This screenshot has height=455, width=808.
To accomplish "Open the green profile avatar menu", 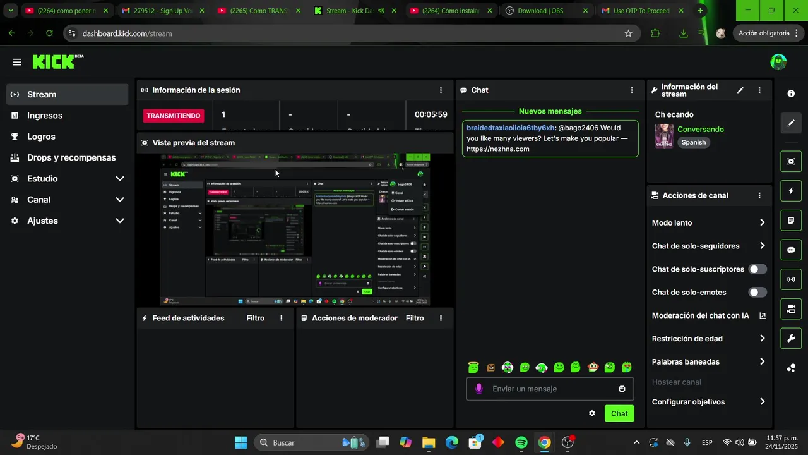I will tap(778, 61).
